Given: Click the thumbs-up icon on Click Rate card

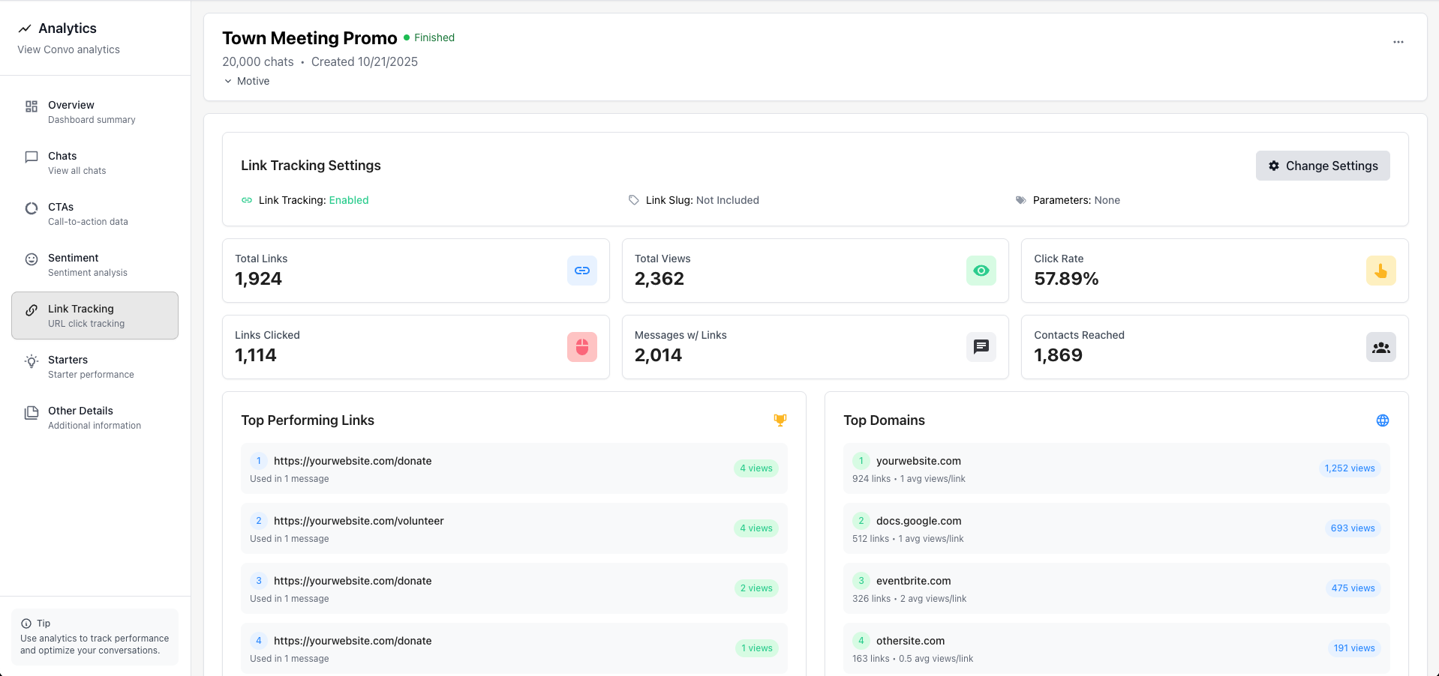Looking at the screenshot, I should pyautogui.click(x=1381, y=271).
